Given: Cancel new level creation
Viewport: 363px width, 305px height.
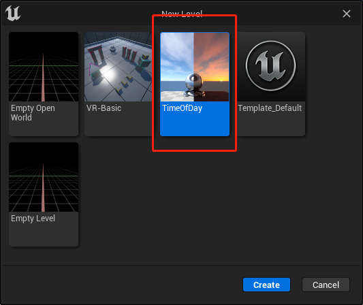Looking at the screenshot, I should pos(326,285).
